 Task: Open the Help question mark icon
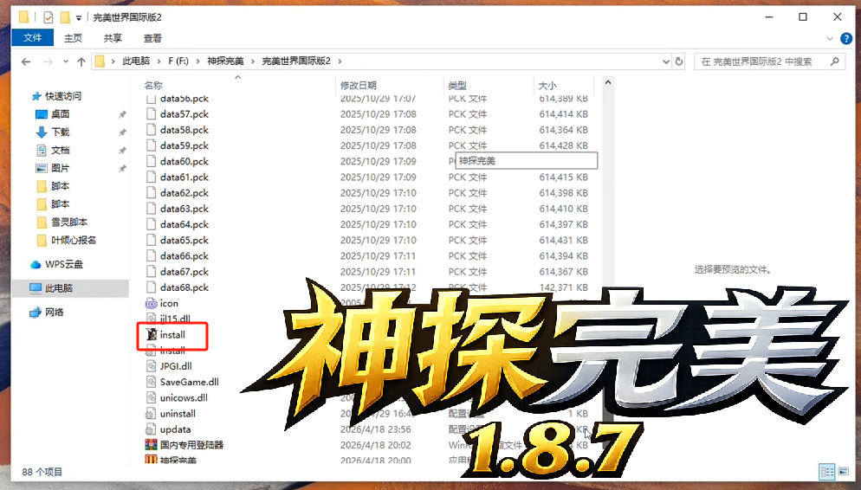(x=846, y=38)
